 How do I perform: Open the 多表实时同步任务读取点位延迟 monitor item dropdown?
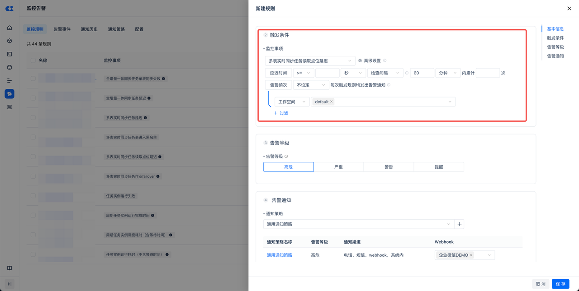tap(310, 61)
